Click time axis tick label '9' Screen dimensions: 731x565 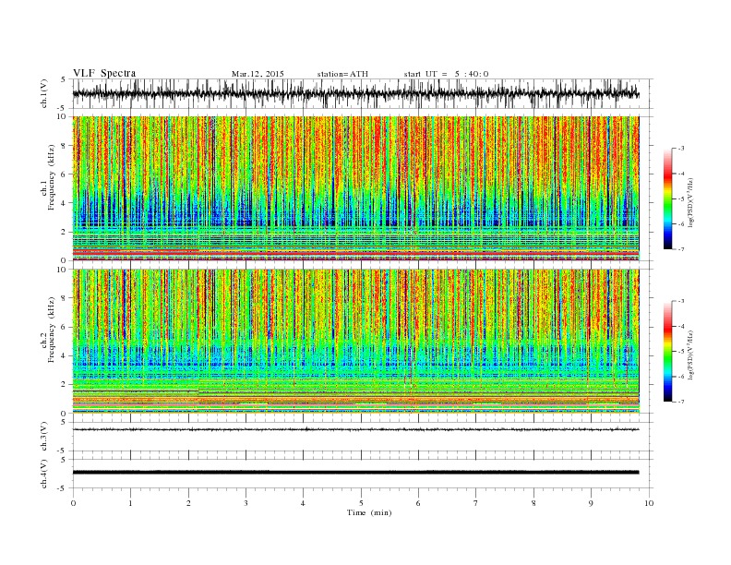tap(591, 503)
